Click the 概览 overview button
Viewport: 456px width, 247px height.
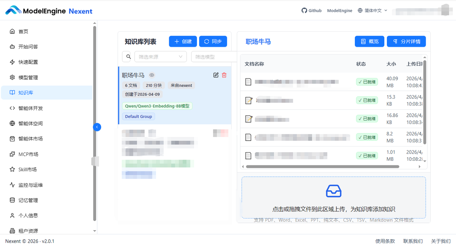(x=369, y=41)
